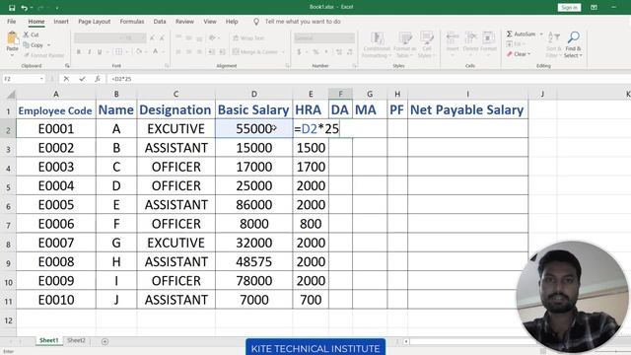The width and height of the screenshot is (631, 355).
Task: Add a new sheet with plus icon
Action: click(x=105, y=341)
